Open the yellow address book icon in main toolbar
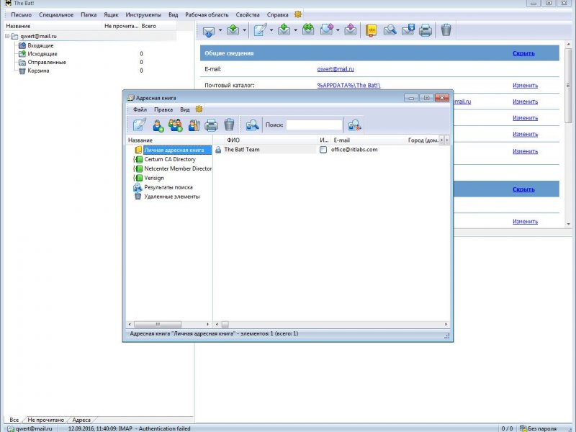The height and width of the screenshot is (432, 576). [372, 30]
